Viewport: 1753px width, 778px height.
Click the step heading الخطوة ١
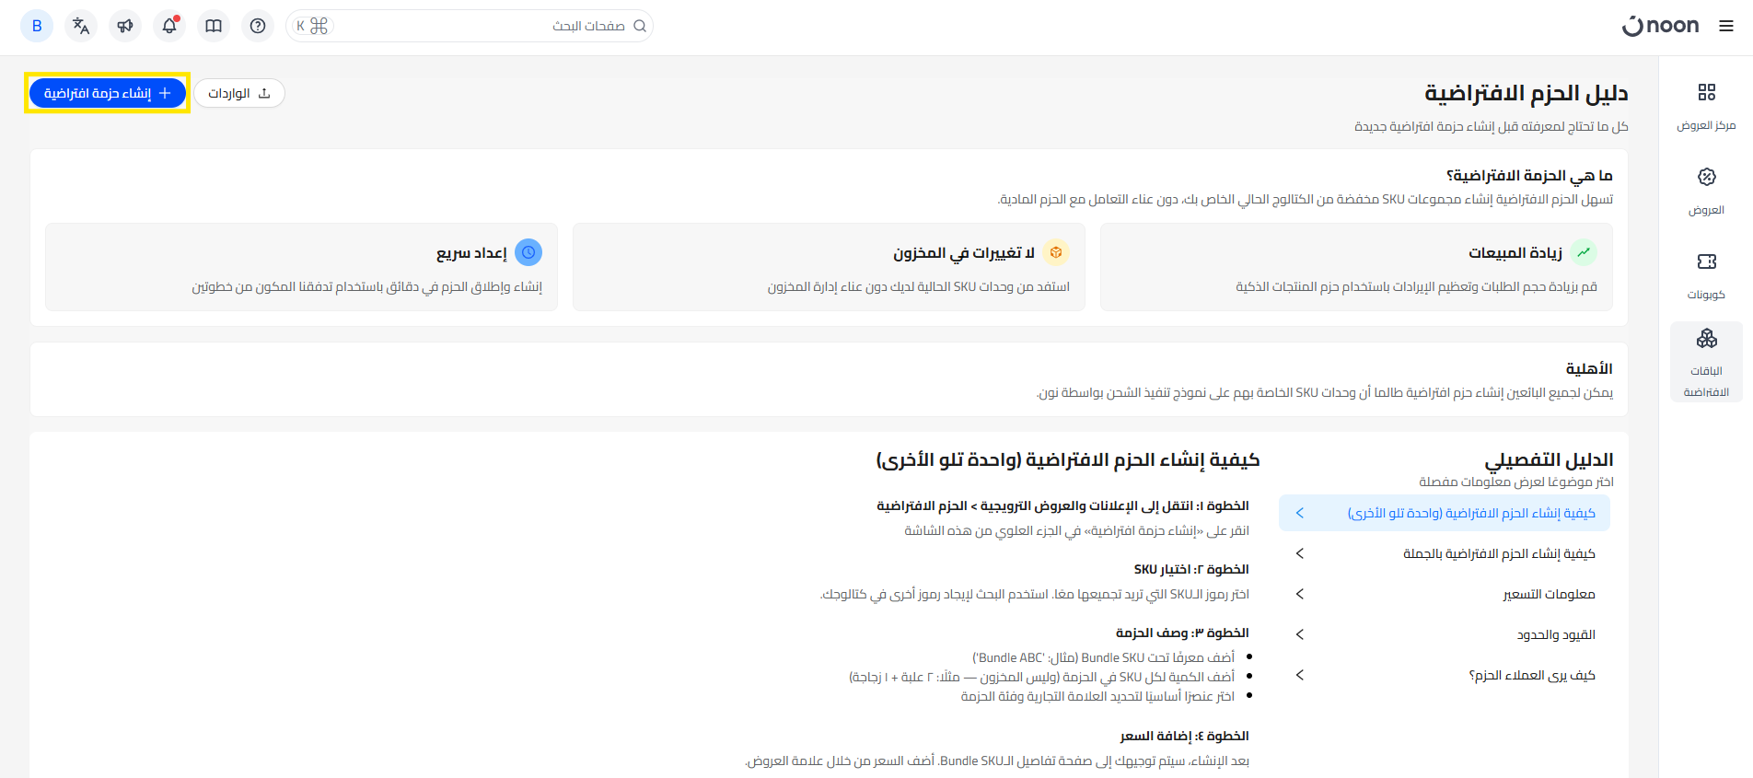[x=1062, y=505]
